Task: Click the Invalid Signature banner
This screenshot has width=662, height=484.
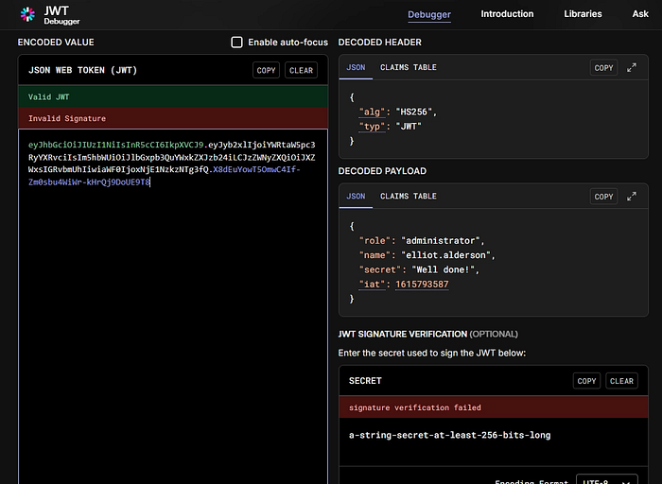Action: pos(173,118)
